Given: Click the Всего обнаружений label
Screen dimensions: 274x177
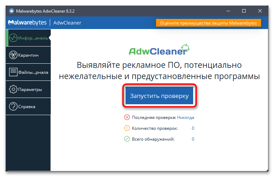Looking at the screenshot, I should (x=153, y=139).
